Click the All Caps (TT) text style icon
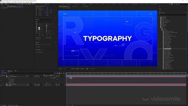This screenshot has height=106, width=188. point(40,35)
